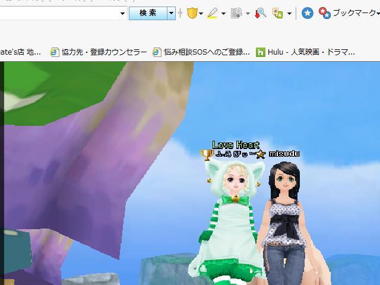Click the magnifier with red arrow icon
380x285 pixels.
coord(260,13)
